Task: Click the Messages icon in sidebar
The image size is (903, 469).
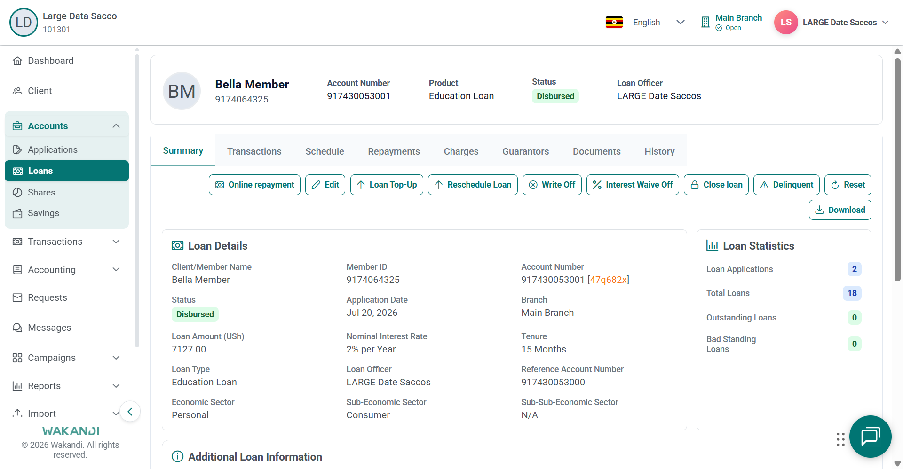Action: tap(17, 328)
